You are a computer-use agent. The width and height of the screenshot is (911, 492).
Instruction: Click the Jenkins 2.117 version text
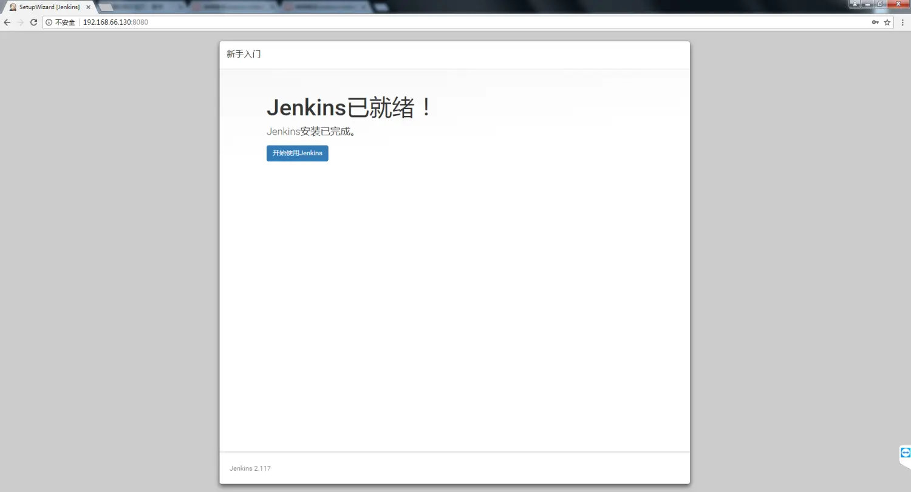(x=250, y=468)
